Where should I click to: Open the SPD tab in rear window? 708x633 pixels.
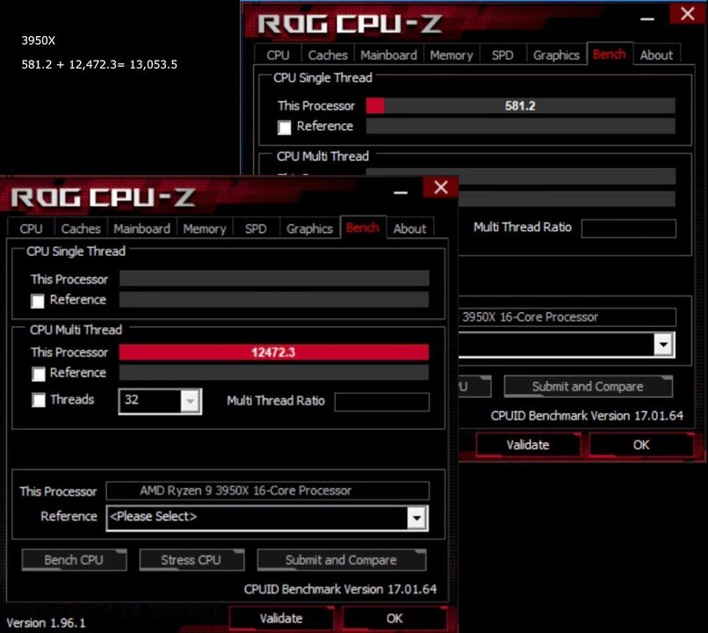(502, 55)
